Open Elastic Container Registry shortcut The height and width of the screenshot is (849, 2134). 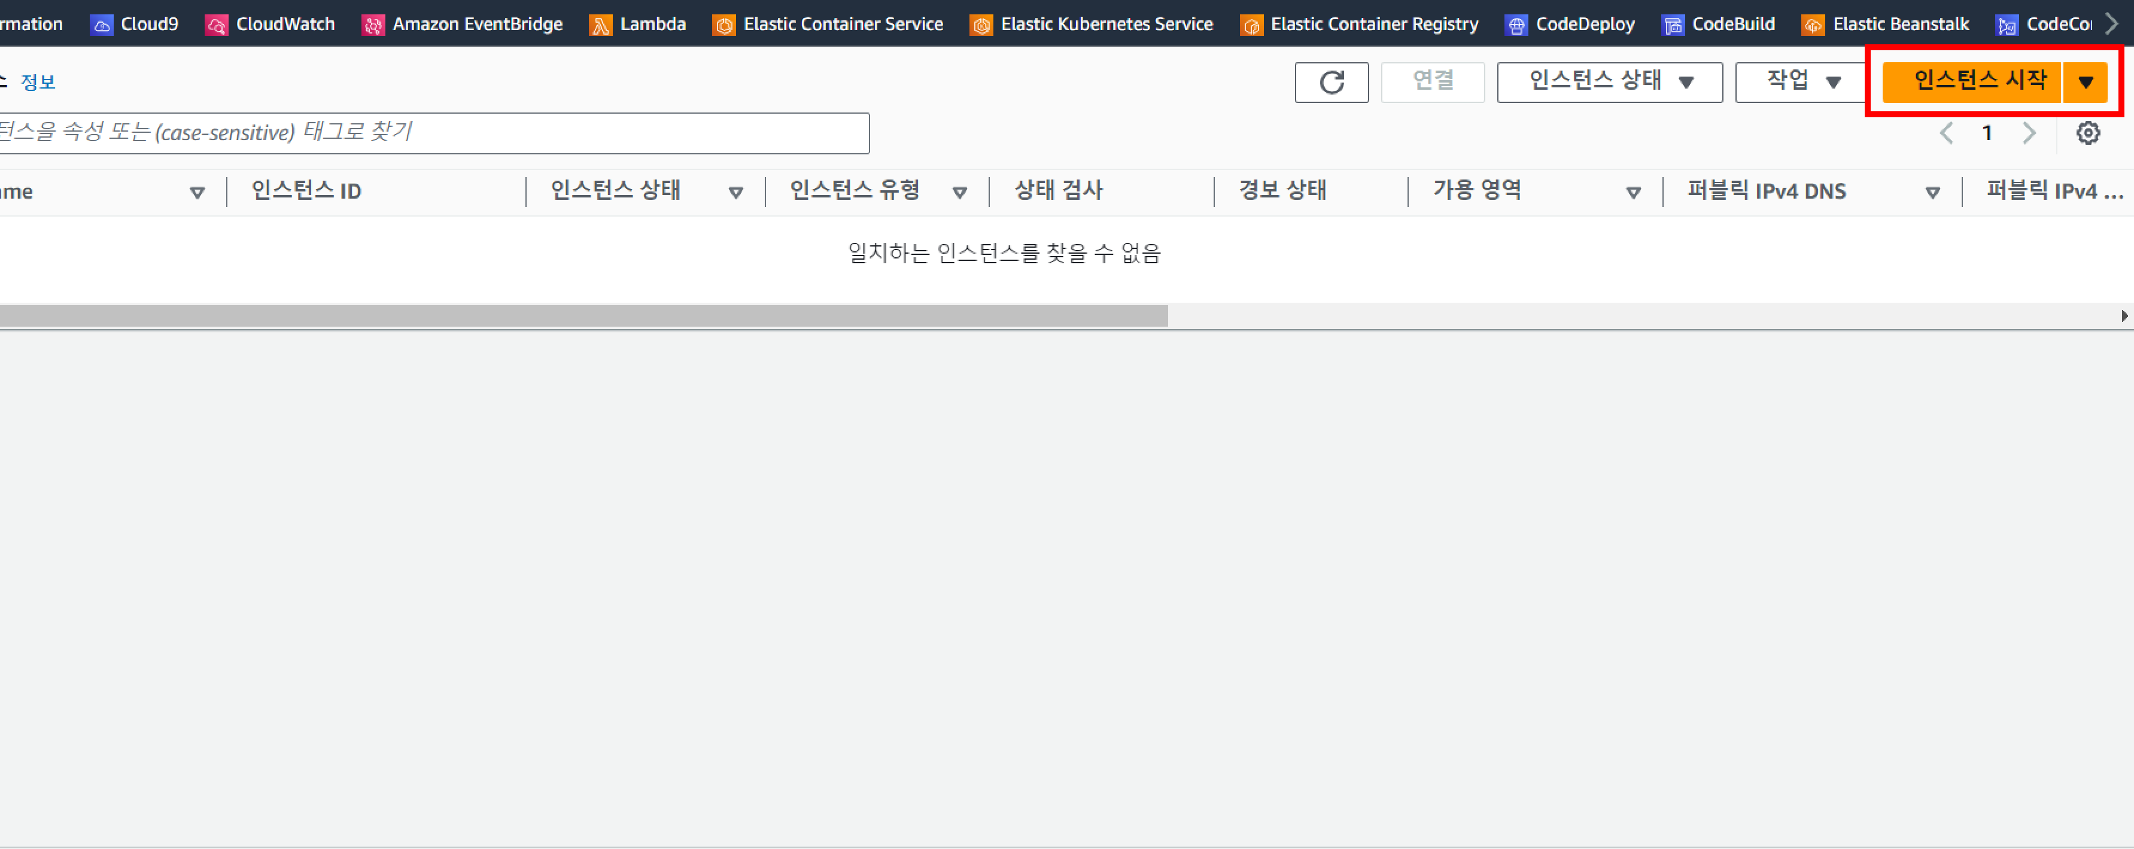[x=1358, y=24]
